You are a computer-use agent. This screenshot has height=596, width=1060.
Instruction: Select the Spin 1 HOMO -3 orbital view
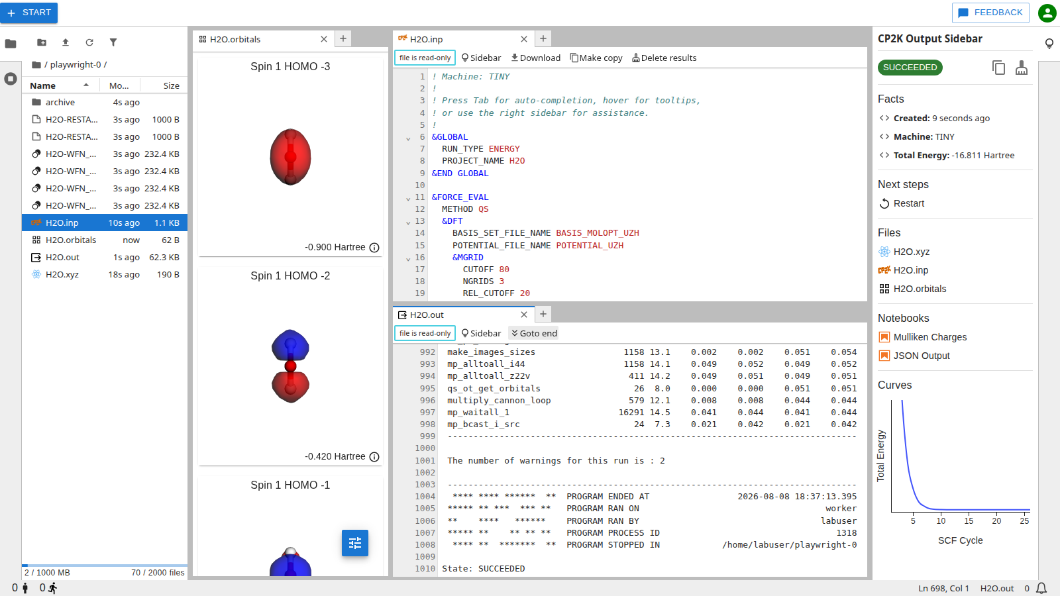(x=290, y=157)
